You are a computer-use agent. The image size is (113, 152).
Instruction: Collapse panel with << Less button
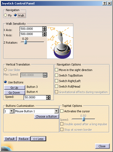[38, 139]
